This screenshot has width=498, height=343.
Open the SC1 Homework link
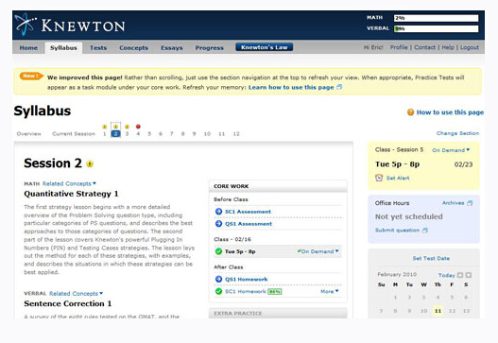tap(246, 291)
